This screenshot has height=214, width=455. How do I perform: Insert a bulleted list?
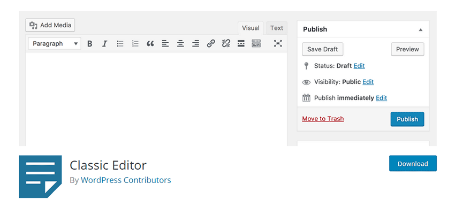coord(120,44)
